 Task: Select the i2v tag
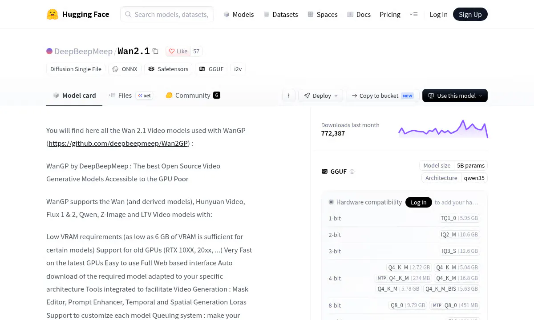click(x=238, y=69)
